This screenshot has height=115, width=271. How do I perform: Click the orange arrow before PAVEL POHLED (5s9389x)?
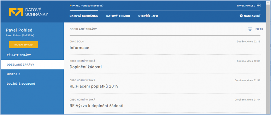(x=70, y=6)
